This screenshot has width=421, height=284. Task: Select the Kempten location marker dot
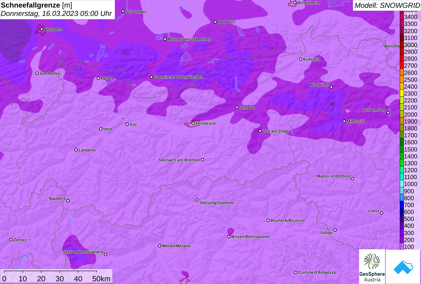coord(41,29)
